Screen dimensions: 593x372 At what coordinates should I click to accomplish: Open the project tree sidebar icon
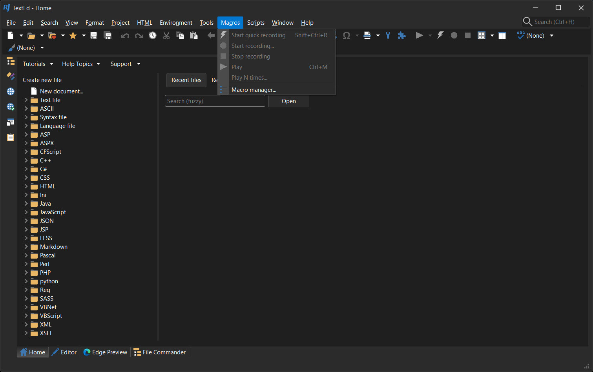click(x=11, y=61)
